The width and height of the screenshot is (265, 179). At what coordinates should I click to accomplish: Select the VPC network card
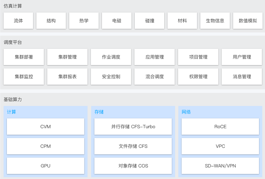[x=220, y=146]
